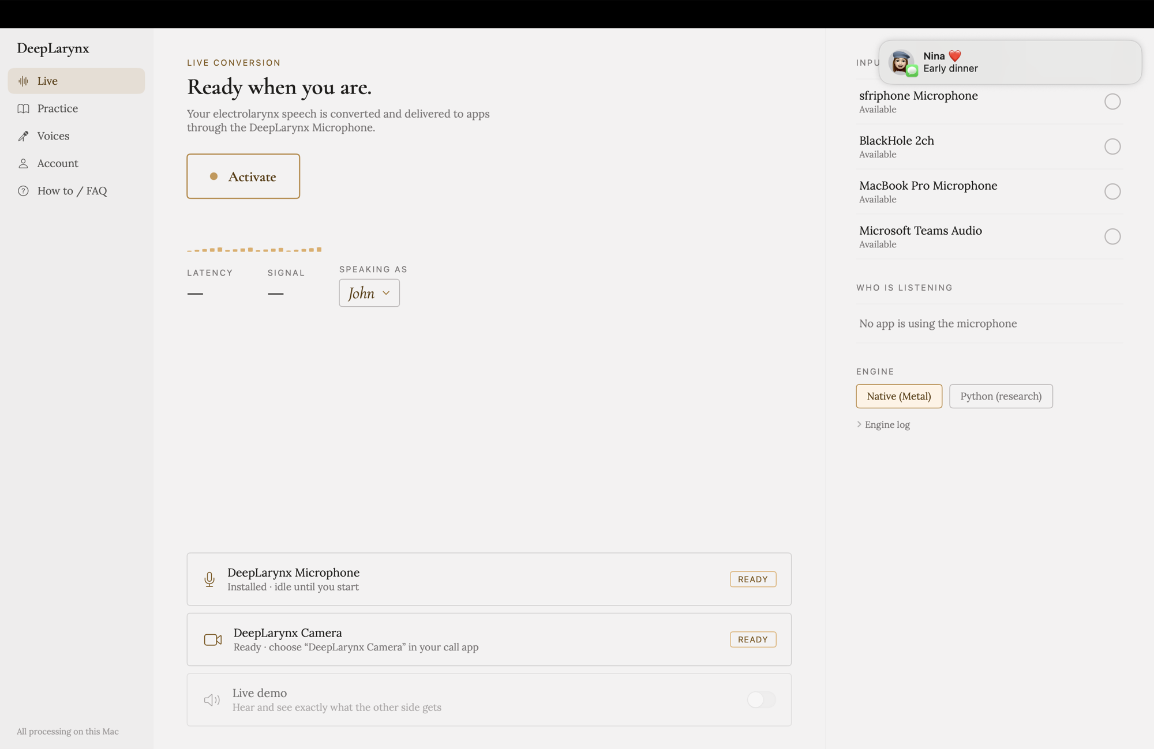Click the 'No app is using the microphone' text
Viewport: 1154px width, 749px height.
coord(938,323)
